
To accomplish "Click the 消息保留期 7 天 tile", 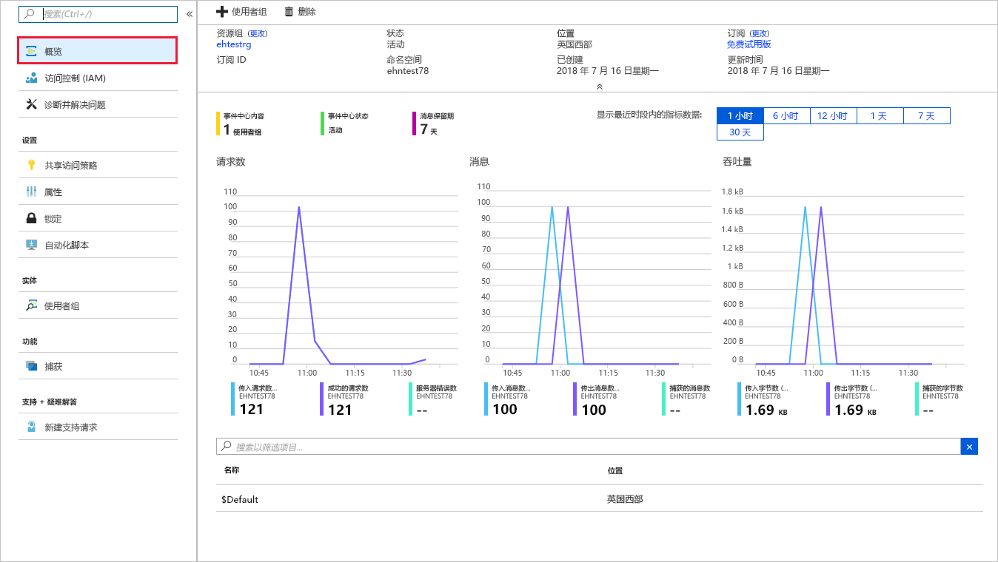I will pyautogui.click(x=434, y=123).
